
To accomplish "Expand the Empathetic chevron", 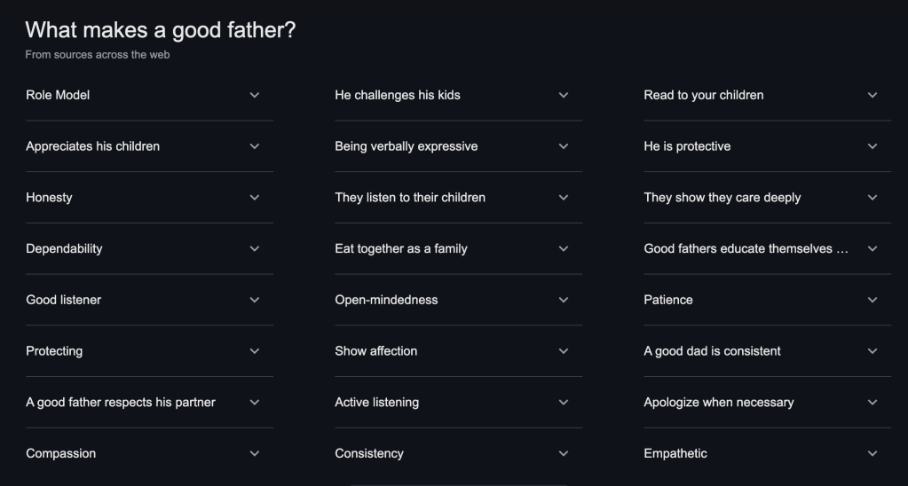I will click(x=872, y=454).
